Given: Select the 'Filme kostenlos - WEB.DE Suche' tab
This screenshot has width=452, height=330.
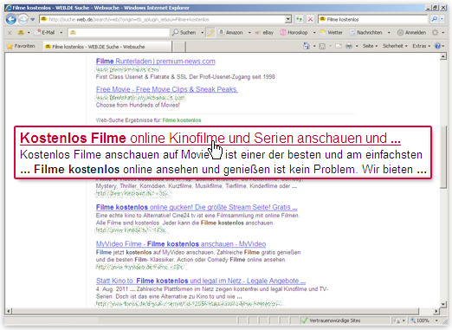Looking at the screenshot, I should coord(107,47).
